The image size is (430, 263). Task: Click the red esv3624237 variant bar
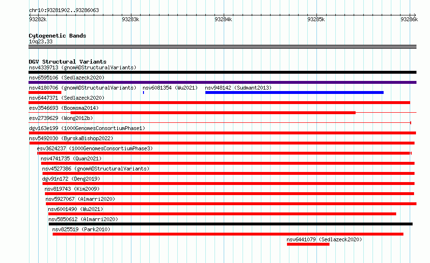(224, 153)
